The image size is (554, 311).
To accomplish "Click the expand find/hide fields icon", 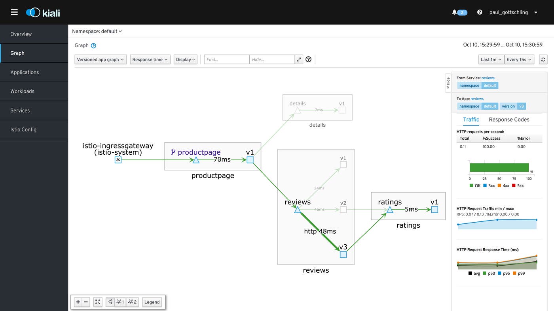I will (x=299, y=60).
